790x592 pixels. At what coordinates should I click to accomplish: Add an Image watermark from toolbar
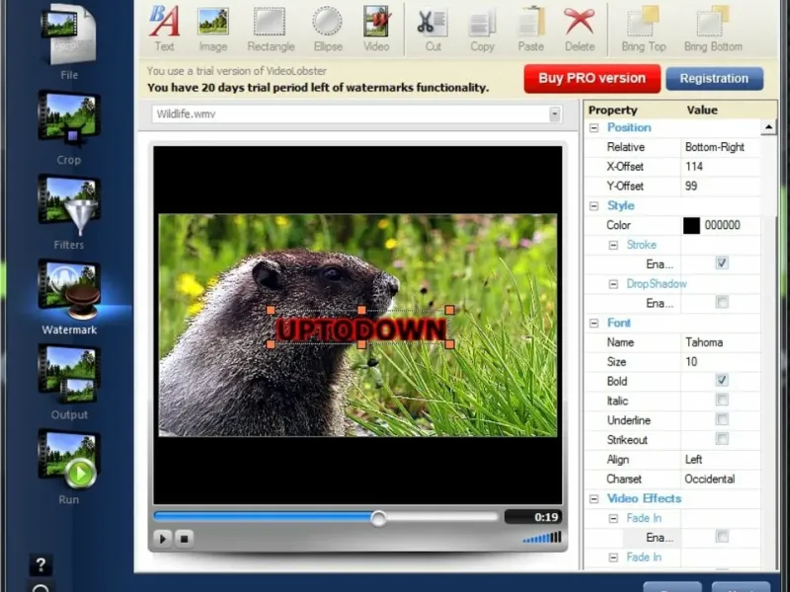tap(212, 29)
